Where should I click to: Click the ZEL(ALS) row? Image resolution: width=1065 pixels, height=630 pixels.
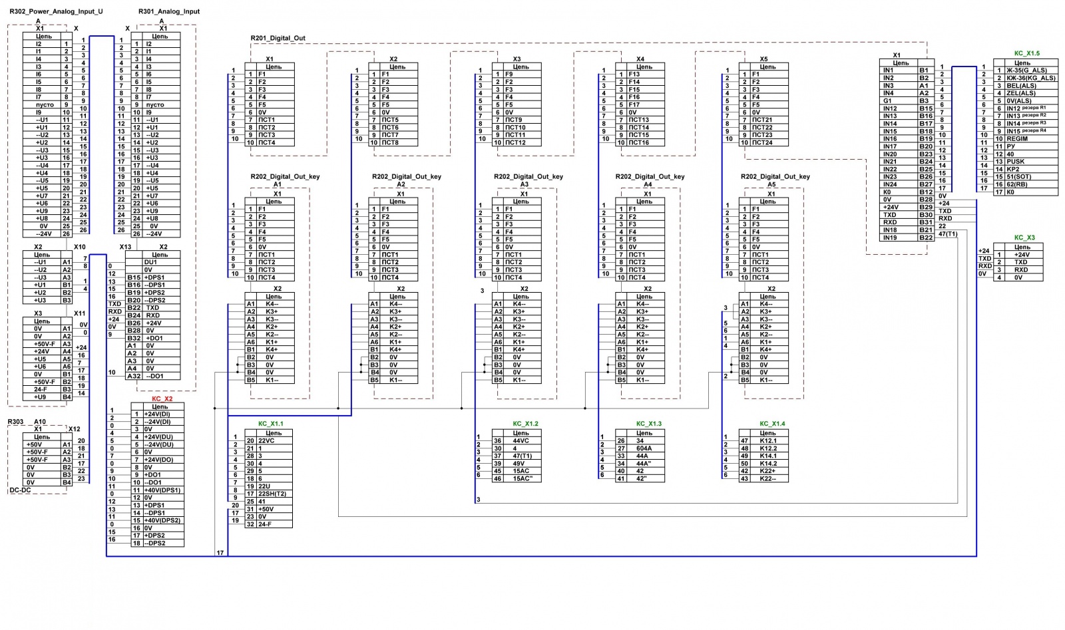click(1026, 93)
